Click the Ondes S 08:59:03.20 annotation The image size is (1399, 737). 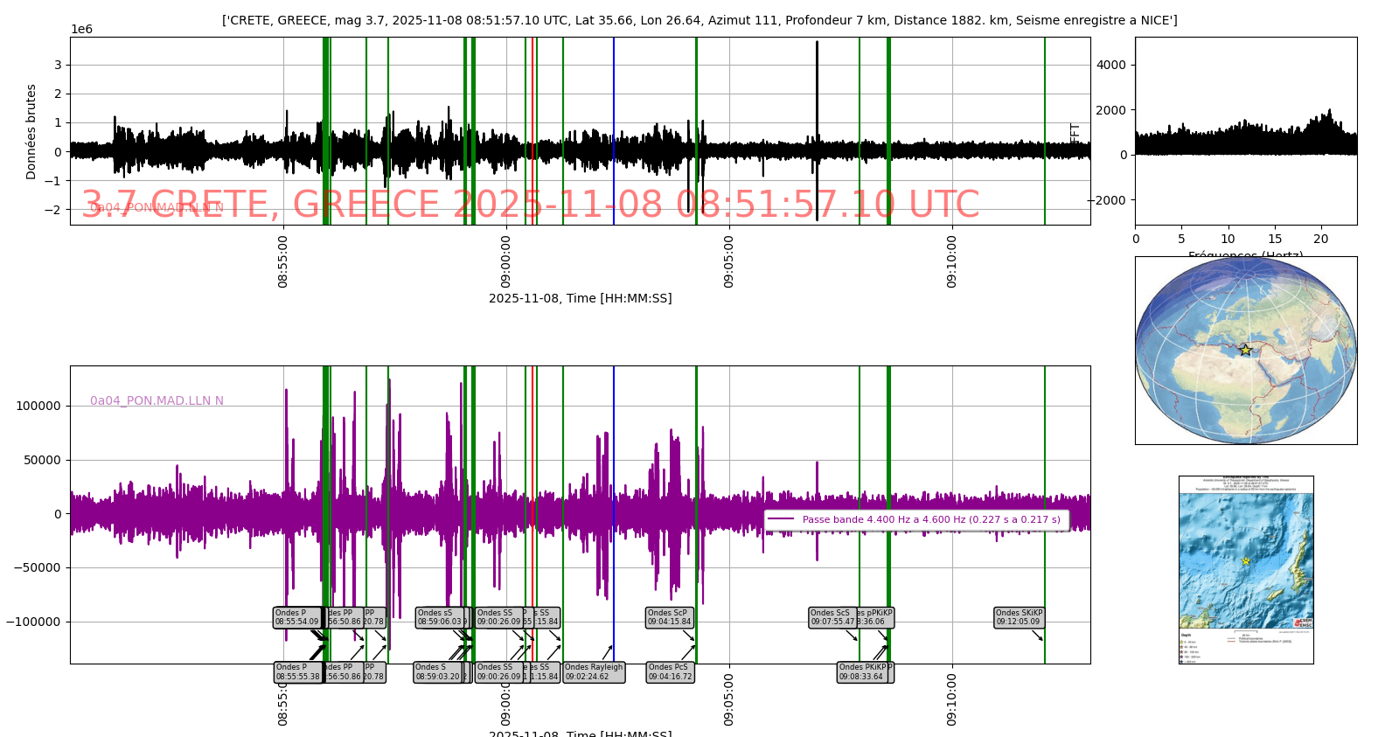pos(436,672)
